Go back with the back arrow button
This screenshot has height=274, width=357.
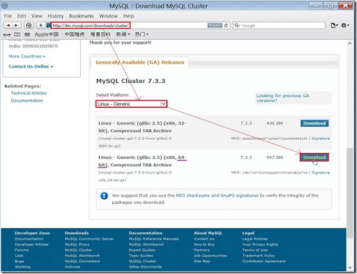pos(8,25)
